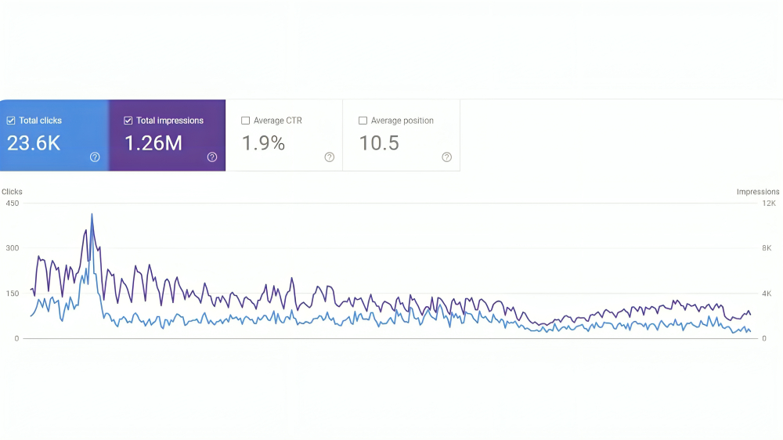
Task: Click the 450 tick on Clicks axis
Action: [x=12, y=204]
